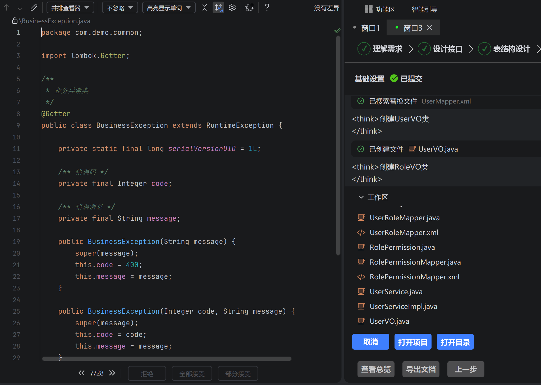This screenshot has width=541, height=385.
Task: Click the 全部接受 accept all button
Action: 192,373
